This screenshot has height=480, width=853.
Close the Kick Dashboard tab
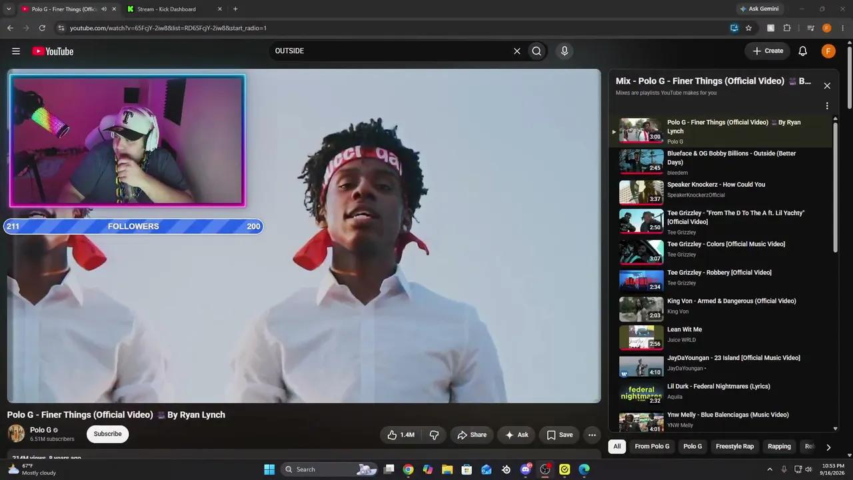click(220, 9)
